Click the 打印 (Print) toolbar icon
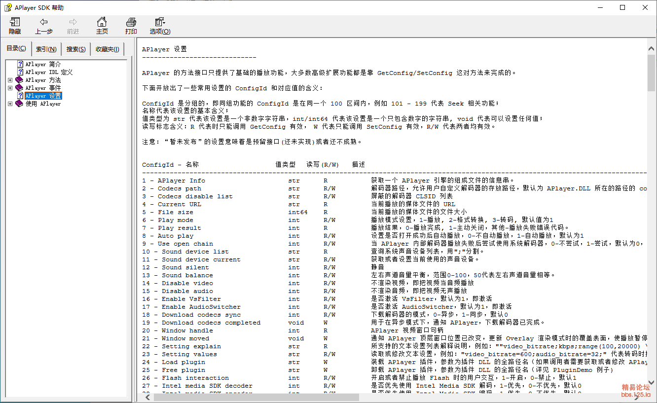The image size is (657, 403). click(131, 26)
